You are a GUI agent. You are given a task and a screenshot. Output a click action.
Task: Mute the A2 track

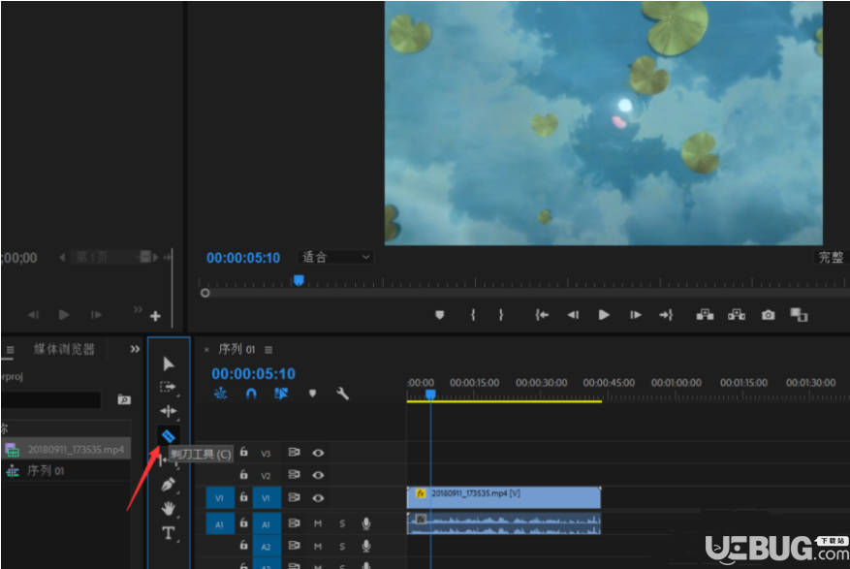click(x=318, y=547)
